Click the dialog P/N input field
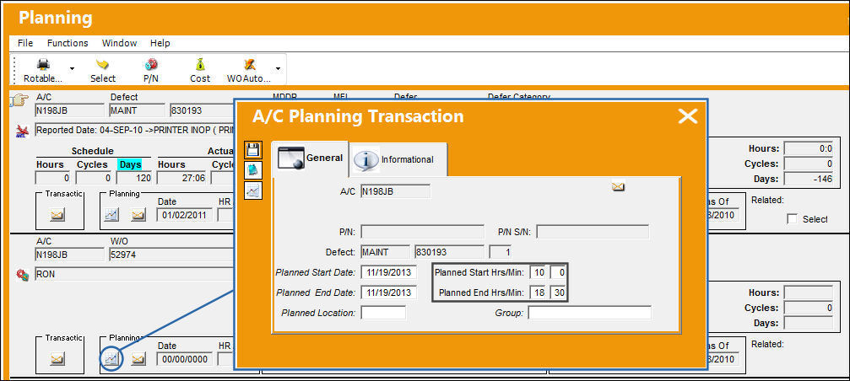This screenshot has width=850, height=381. pyautogui.click(x=422, y=232)
